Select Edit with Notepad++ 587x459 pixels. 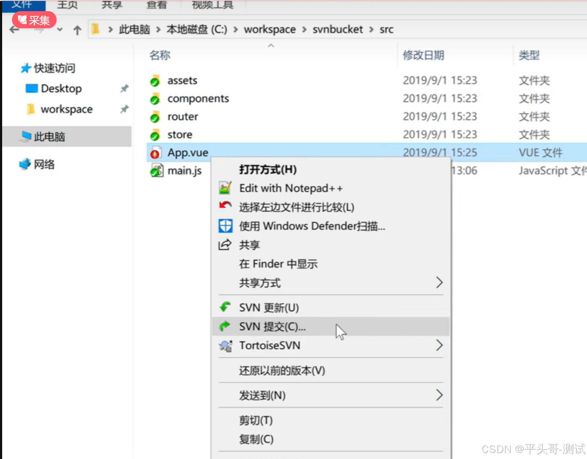tap(331, 188)
